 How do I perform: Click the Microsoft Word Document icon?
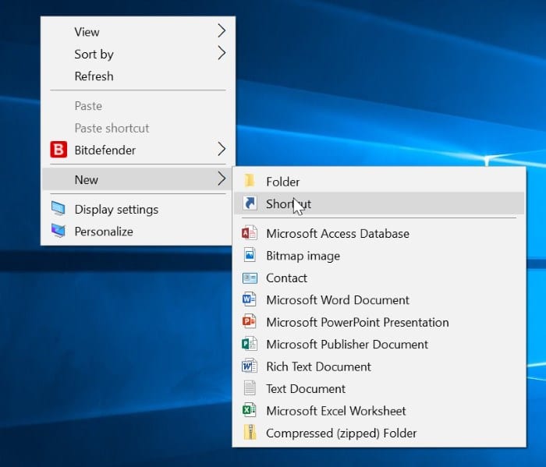click(250, 299)
